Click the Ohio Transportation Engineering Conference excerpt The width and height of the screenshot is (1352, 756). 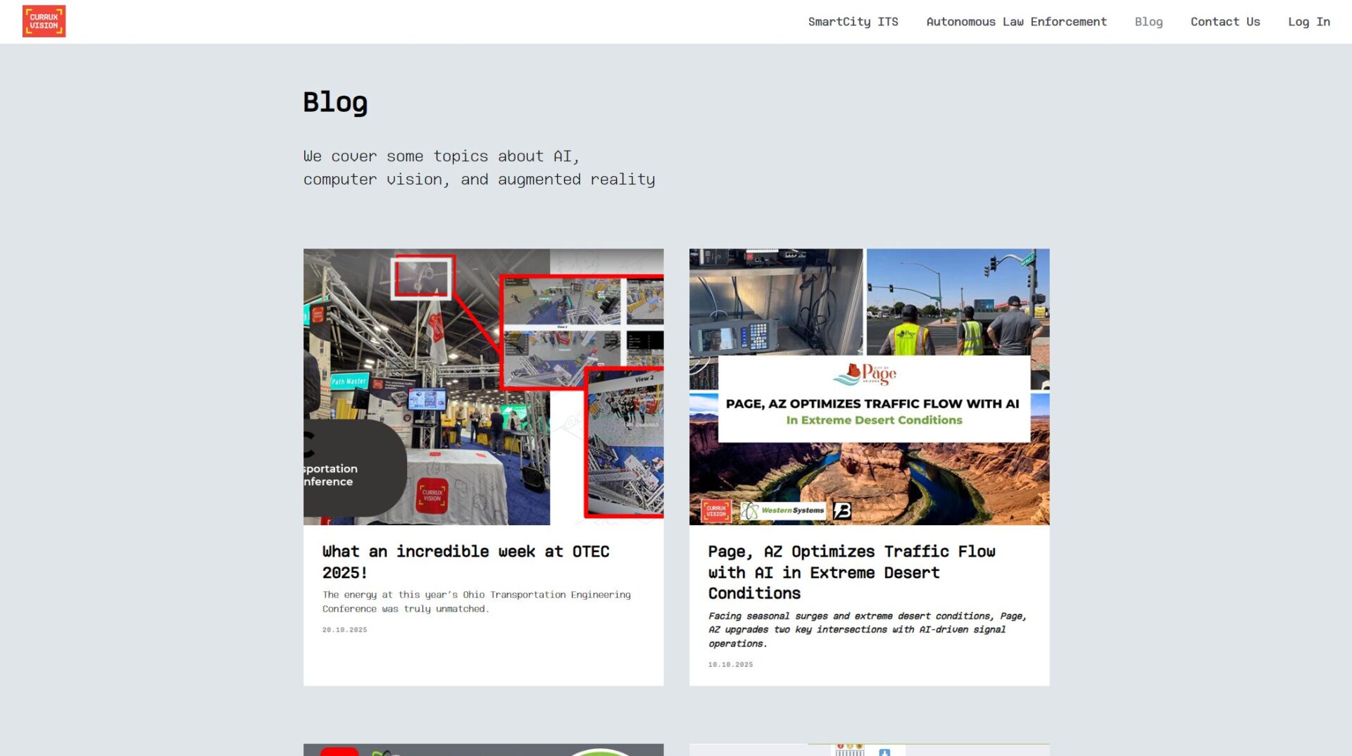[x=476, y=602]
